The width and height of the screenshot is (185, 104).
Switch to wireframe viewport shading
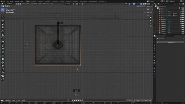[x=144, y=4]
